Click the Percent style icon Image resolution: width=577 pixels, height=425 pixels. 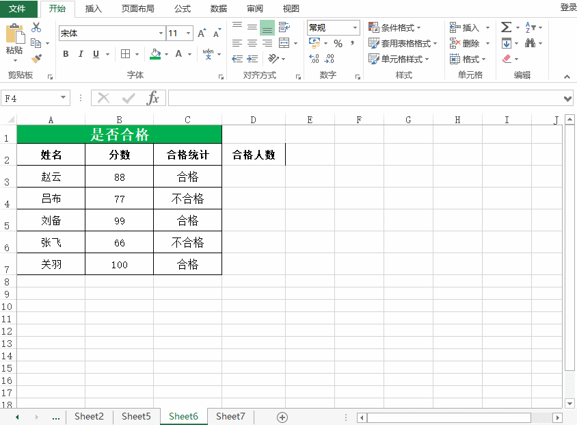338,43
